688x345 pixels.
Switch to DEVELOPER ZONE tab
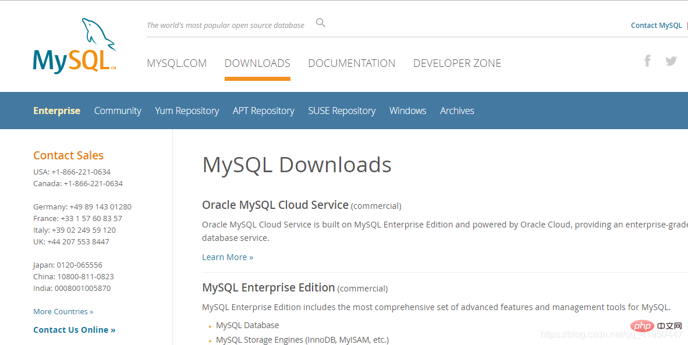click(x=457, y=63)
